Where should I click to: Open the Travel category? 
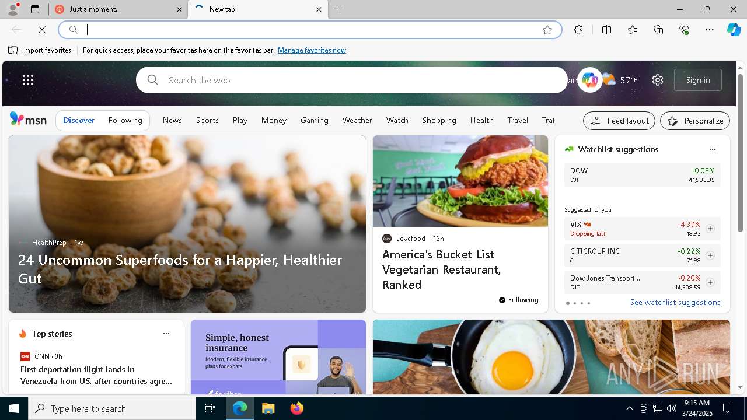(x=518, y=120)
